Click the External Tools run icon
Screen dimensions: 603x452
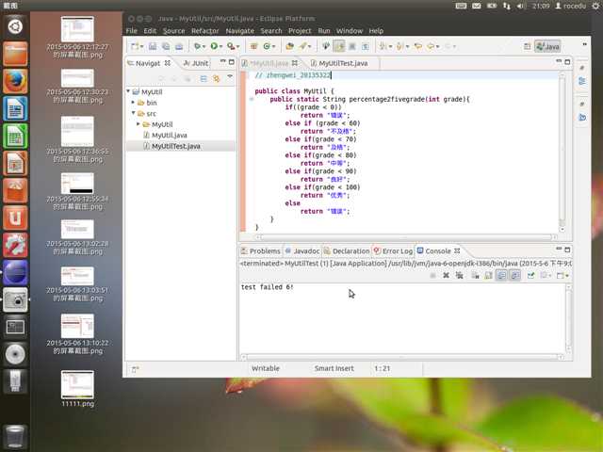click(230, 46)
